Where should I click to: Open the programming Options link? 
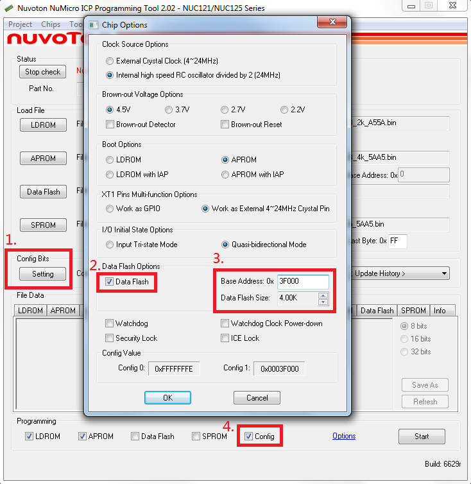344,436
